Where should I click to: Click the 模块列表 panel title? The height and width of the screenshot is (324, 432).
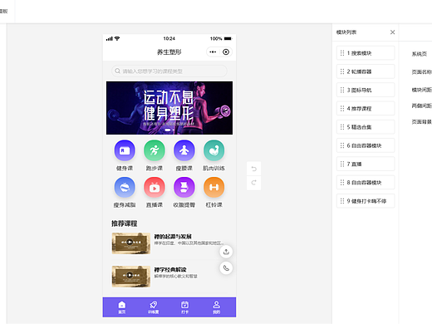point(346,32)
